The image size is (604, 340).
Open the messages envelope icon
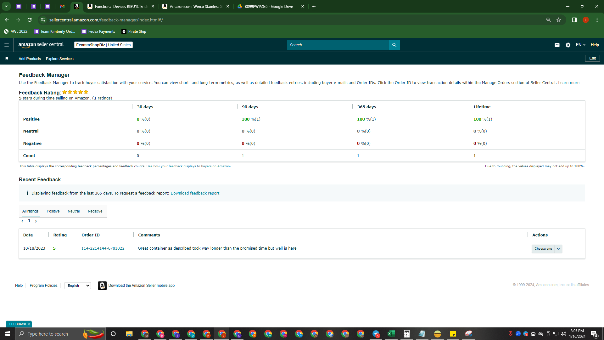(x=557, y=45)
